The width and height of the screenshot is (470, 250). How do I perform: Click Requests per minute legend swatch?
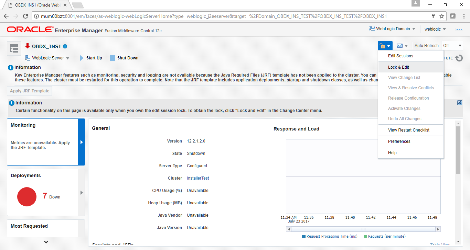point(365,237)
